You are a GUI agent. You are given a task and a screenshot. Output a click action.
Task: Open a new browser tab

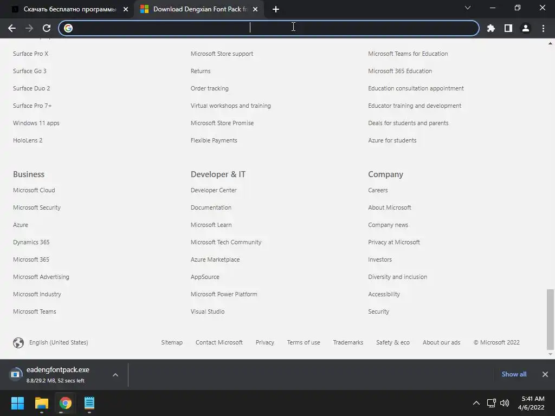(276, 9)
